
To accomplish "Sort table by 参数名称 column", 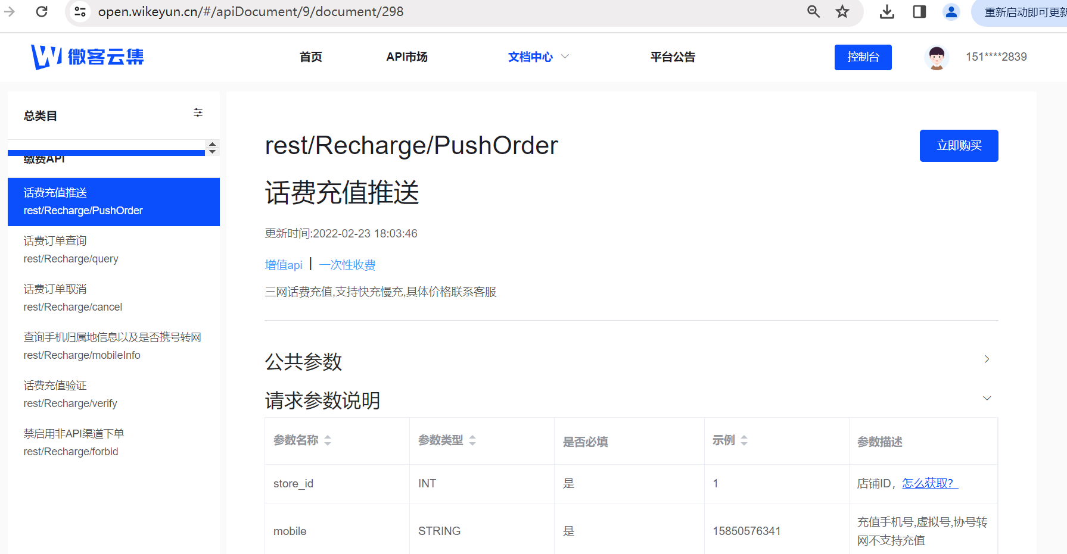I will [x=328, y=440].
